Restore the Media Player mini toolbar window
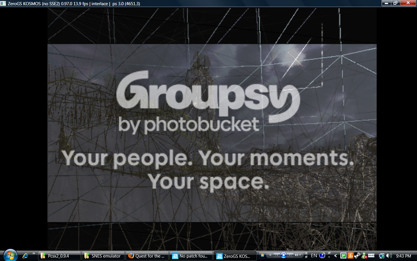 coord(306,257)
